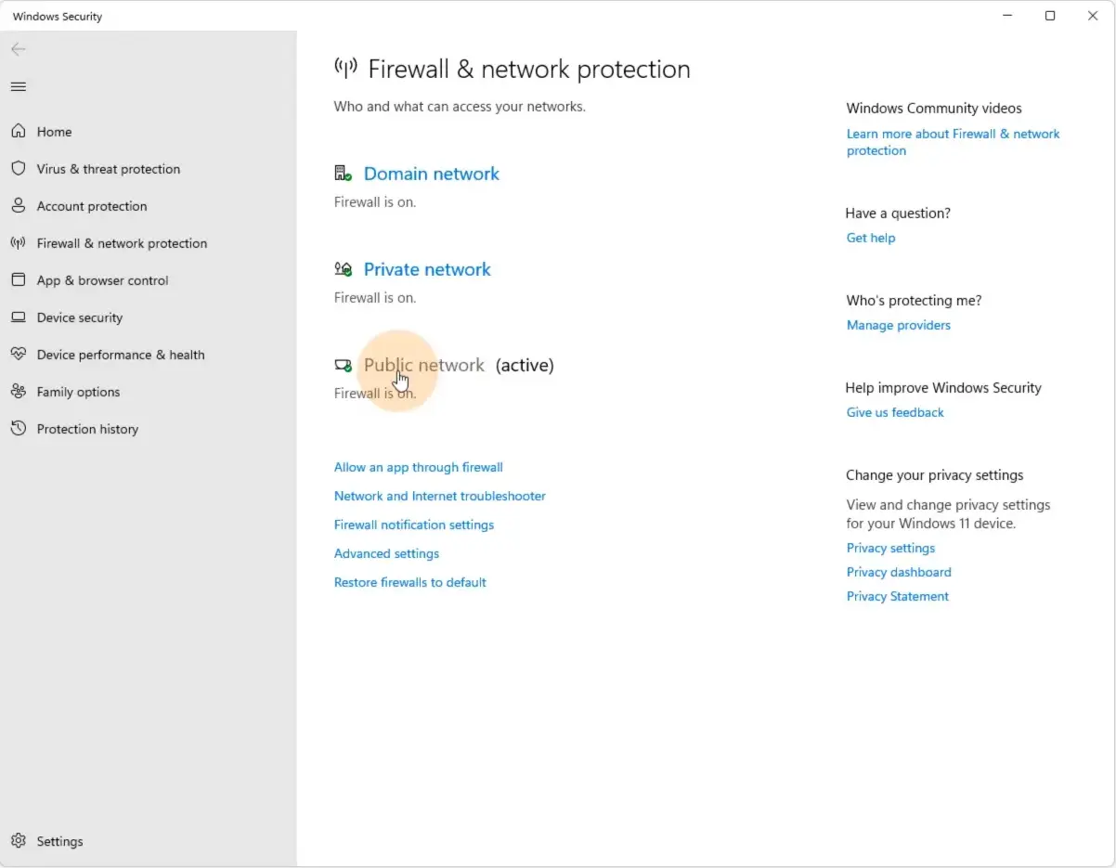Open Domain network settings

(431, 174)
